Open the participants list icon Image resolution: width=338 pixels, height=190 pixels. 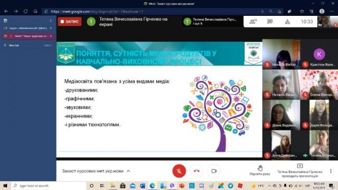pyautogui.click(x=253, y=21)
